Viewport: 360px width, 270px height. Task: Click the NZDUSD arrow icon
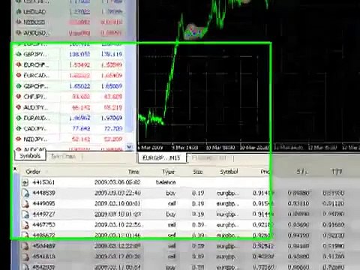(19, 22)
